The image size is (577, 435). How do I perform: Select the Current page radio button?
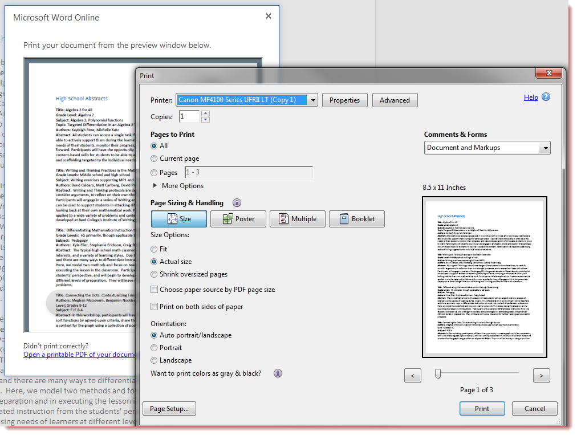(x=154, y=158)
